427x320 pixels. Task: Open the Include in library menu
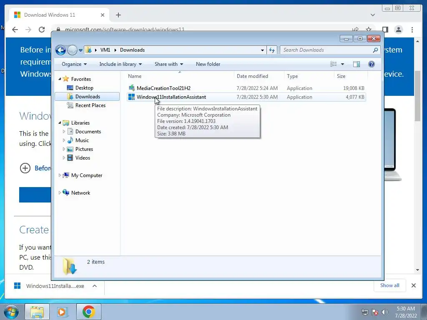121,64
